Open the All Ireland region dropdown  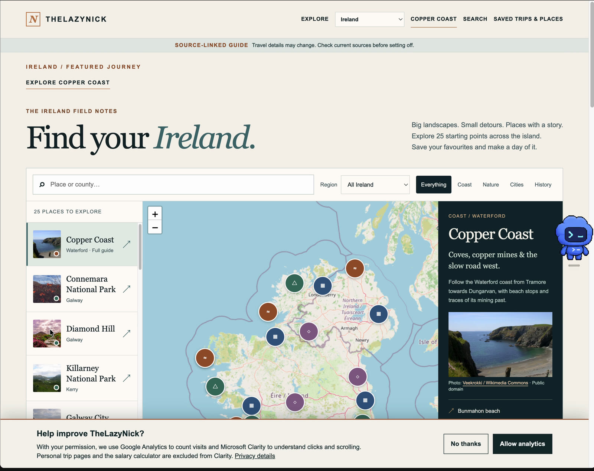[x=375, y=185]
